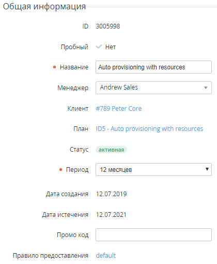This screenshot has width=217, height=264.
Task: Click the black arrow of Период selector
Action: point(207,169)
